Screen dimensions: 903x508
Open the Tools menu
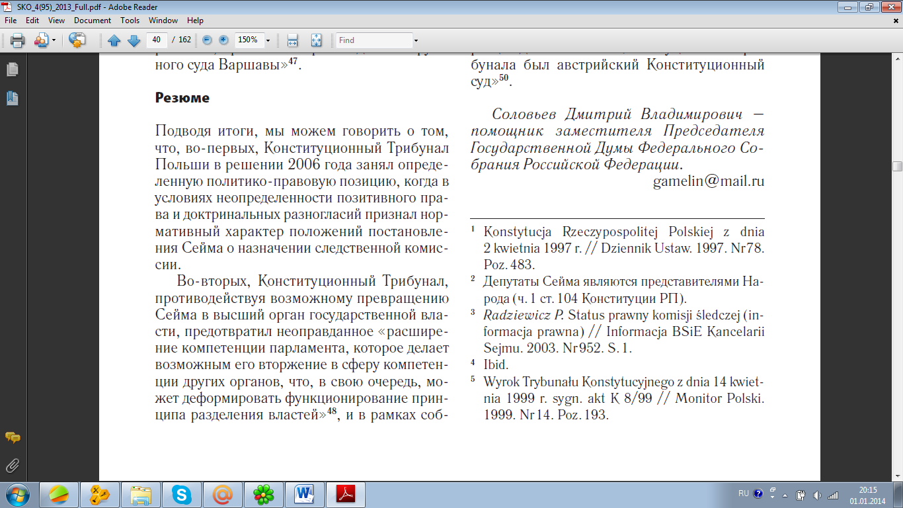point(130,21)
